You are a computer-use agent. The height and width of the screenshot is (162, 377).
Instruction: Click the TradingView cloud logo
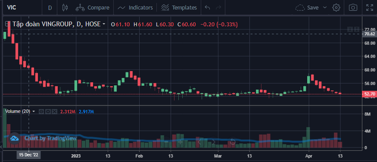pos(14,138)
